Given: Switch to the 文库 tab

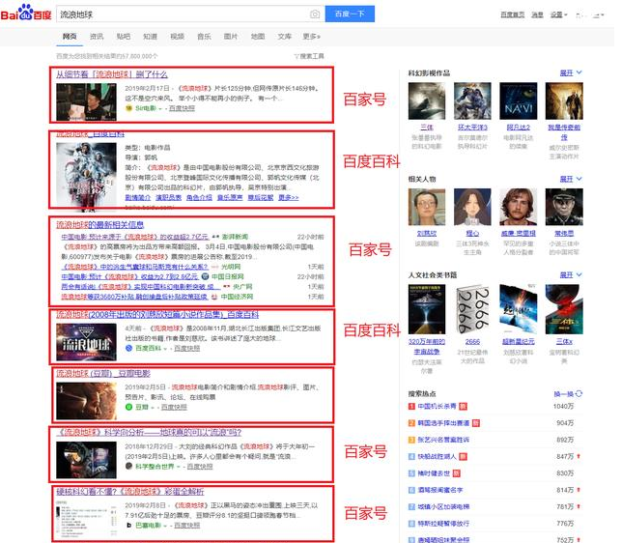Looking at the screenshot, I should click(284, 37).
